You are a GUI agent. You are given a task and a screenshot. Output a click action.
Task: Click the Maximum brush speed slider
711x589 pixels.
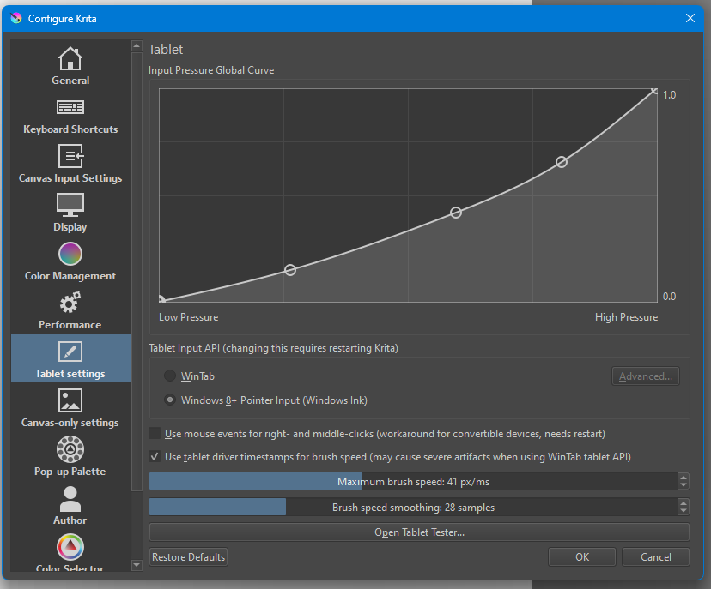point(414,481)
